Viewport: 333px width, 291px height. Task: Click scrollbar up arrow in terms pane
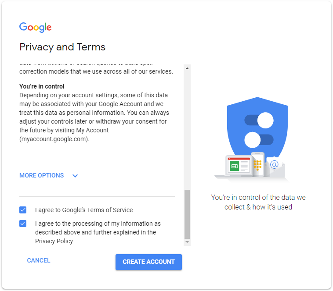pos(187,68)
